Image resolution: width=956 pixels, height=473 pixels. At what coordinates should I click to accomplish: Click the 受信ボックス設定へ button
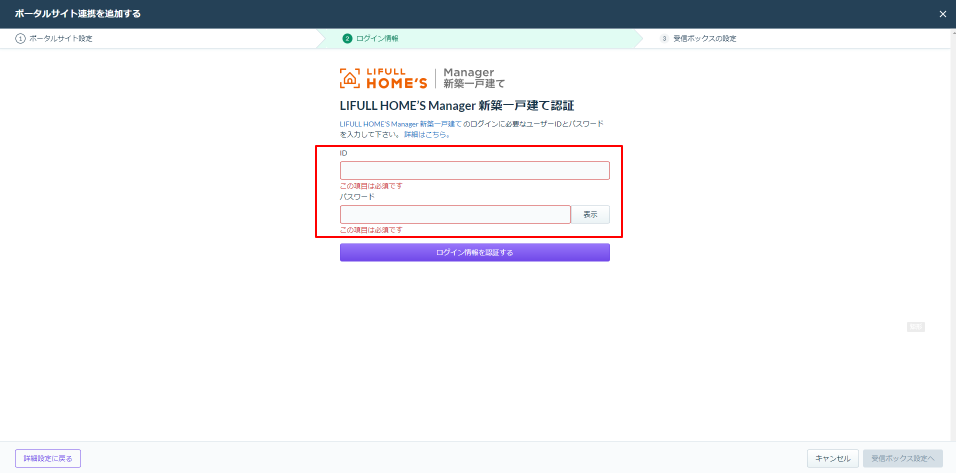902,458
